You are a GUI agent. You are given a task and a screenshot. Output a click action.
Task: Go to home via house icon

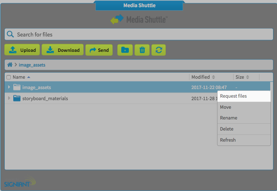10,65
